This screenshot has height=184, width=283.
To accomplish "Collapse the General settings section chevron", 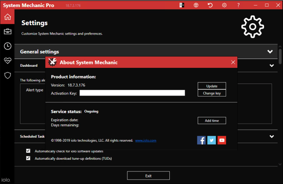I will point(270,51).
